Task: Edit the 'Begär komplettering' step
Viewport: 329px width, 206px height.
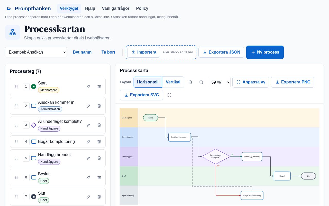Action: coord(88,142)
